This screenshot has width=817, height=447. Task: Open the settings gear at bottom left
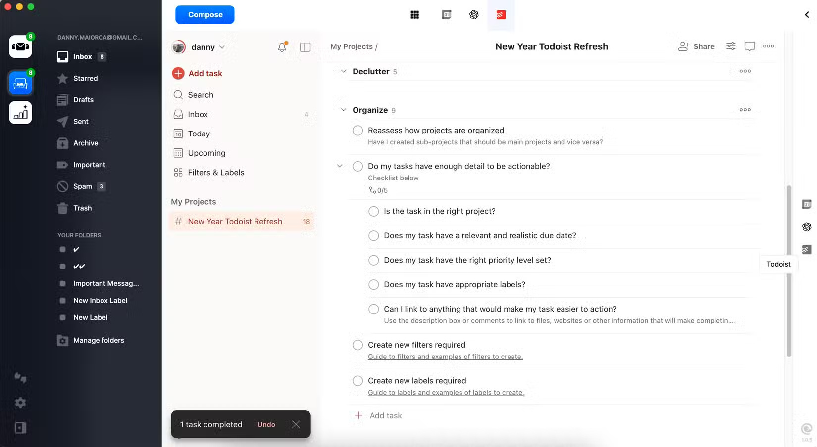tap(20, 402)
